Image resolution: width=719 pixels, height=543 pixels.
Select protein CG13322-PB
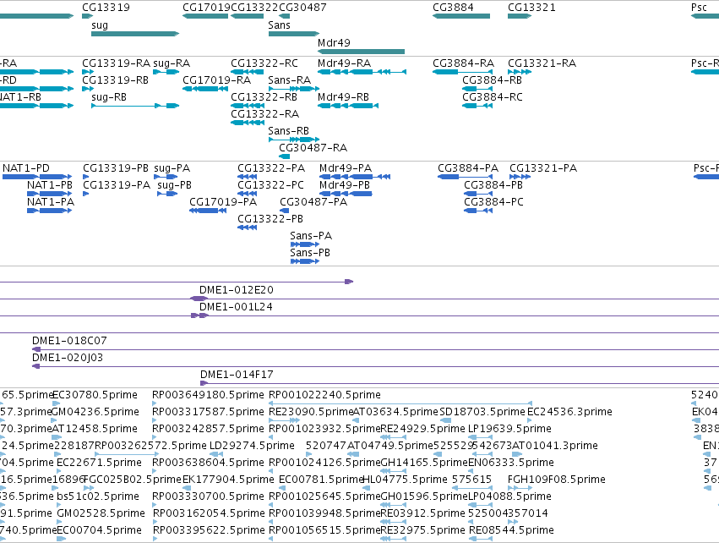pos(248,228)
